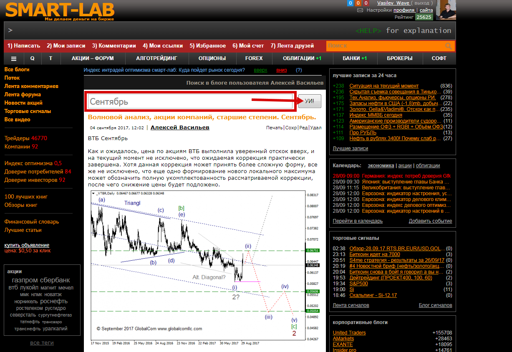Open БАНКИ section

click(x=355, y=58)
